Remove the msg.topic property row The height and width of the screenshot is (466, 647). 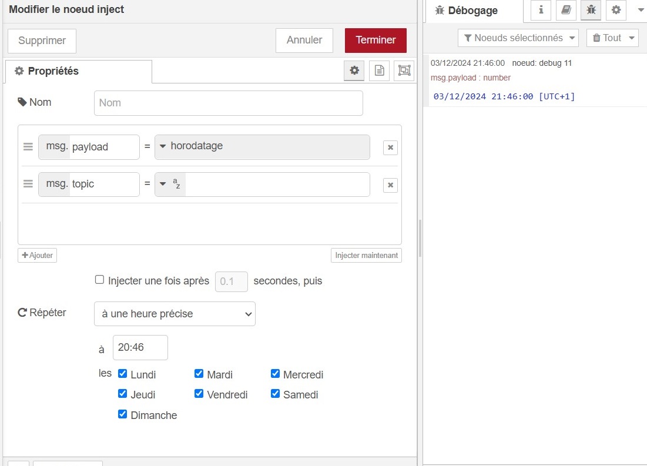390,185
